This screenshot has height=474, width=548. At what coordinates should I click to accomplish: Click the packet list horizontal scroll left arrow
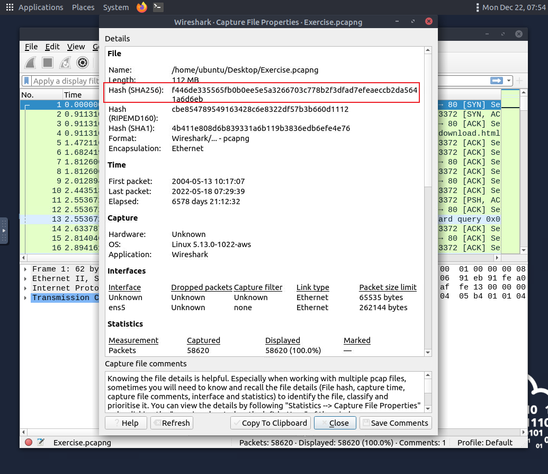23,258
